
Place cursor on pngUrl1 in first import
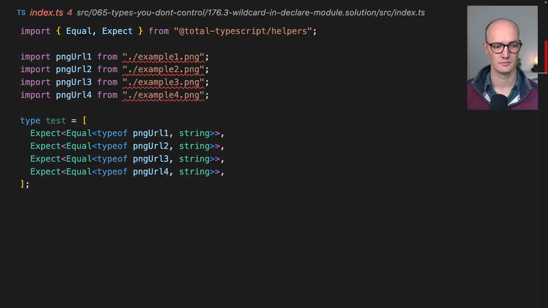click(74, 56)
